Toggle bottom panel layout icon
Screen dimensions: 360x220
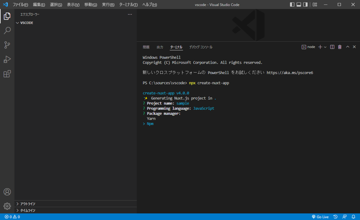(x=299, y=4)
